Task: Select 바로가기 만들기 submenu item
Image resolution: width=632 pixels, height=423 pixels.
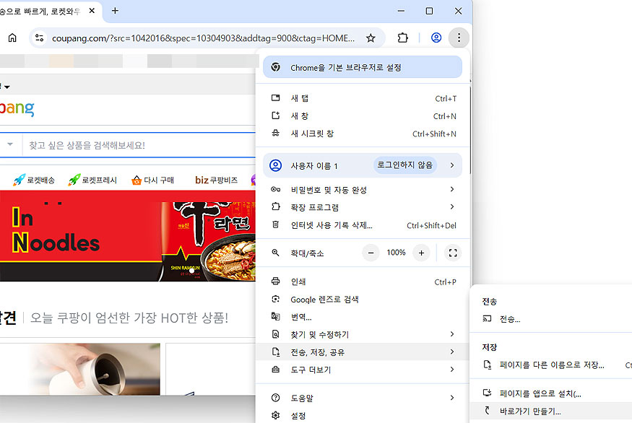Action: click(551, 411)
